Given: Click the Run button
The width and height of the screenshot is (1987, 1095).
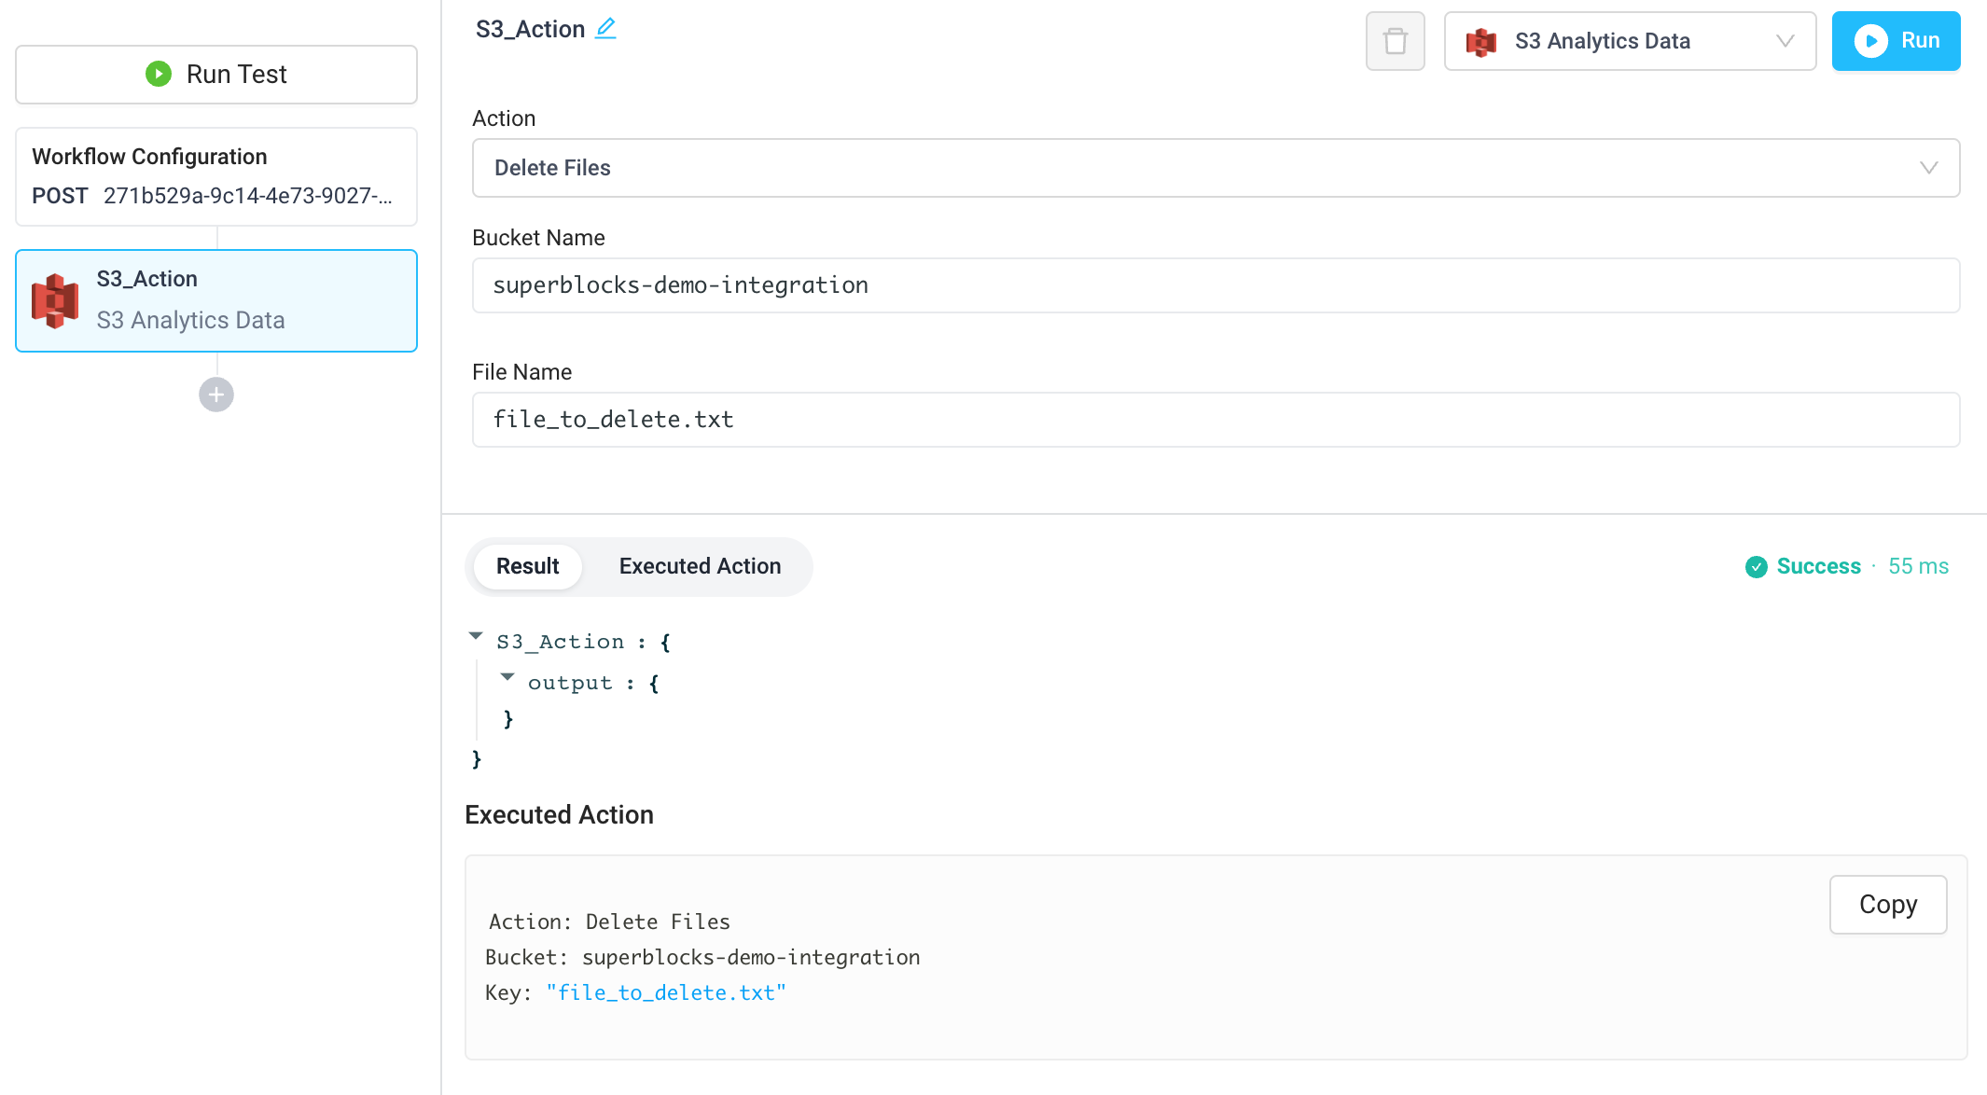Looking at the screenshot, I should (x=1896, y=40).
